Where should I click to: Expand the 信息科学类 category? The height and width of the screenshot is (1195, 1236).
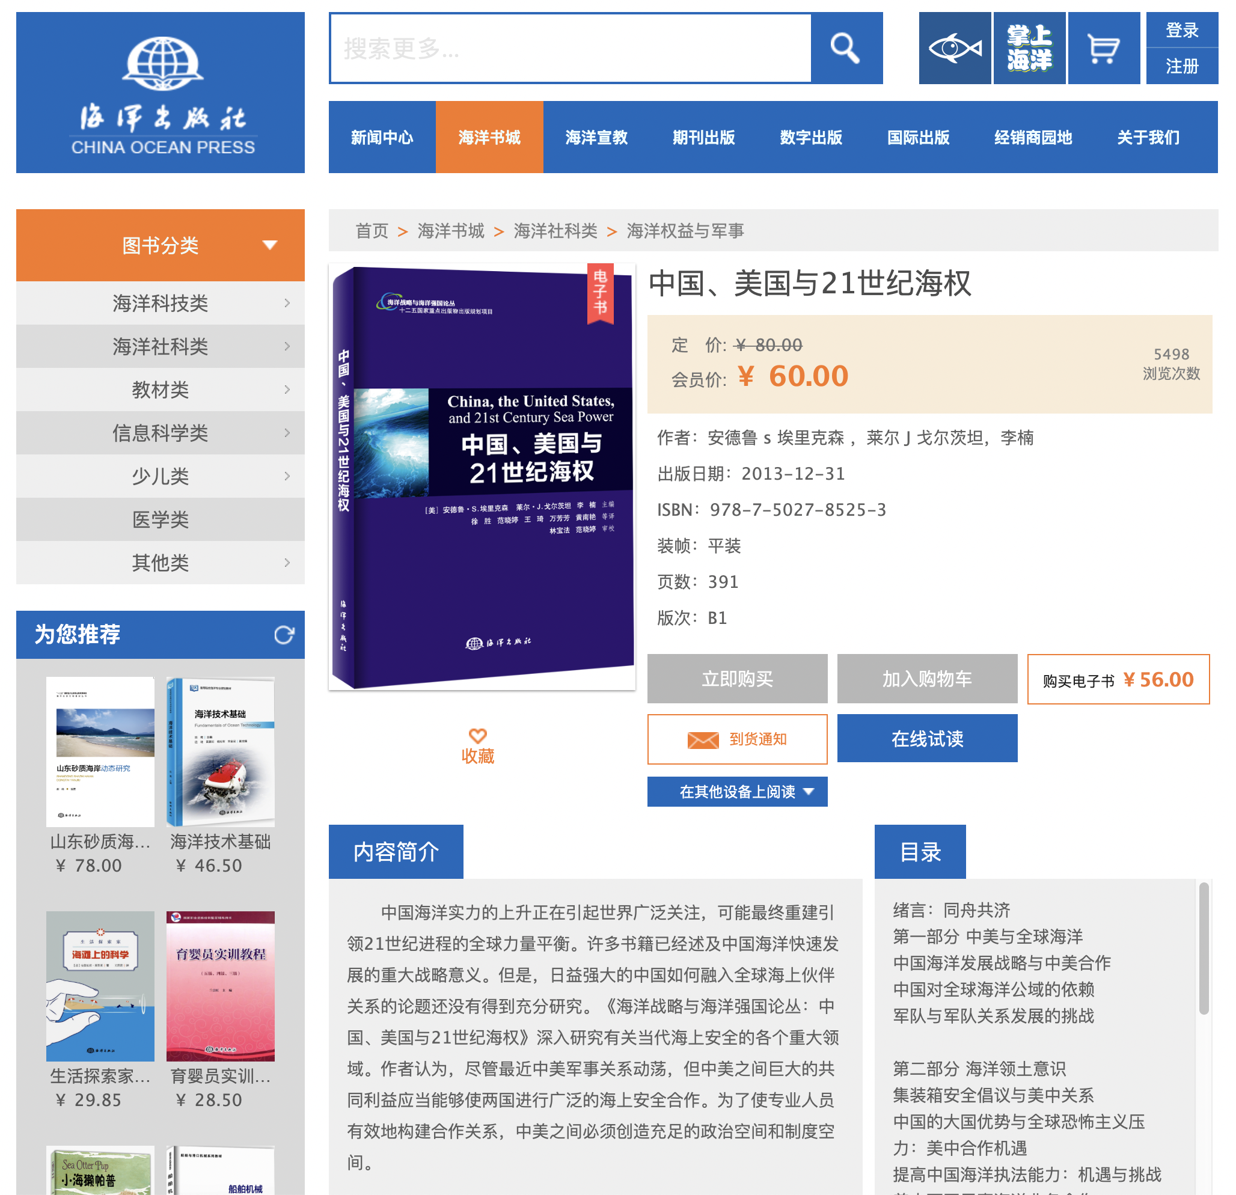pos(160,433)
